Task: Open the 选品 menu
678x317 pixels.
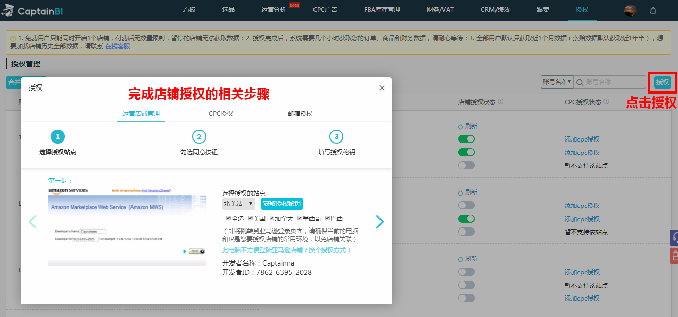Action: point(228,10)
